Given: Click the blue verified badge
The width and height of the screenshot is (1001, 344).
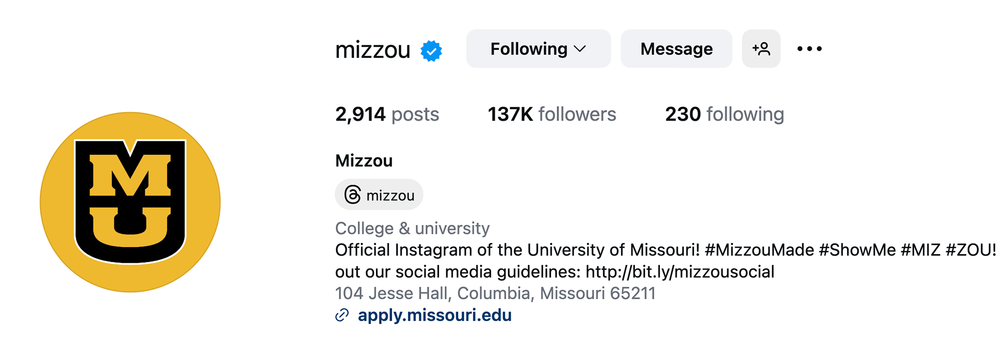Looking at the screenshot, I should point(431,51).
